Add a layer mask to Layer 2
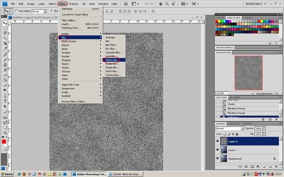The width and height of the screenshot is (284, 177). (252, 167)
